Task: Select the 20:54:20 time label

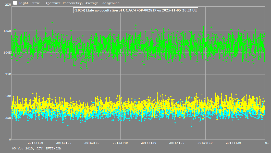Action: (x=234, y=143)
